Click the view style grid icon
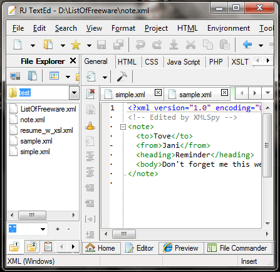280x272 pixels. coord(54,76)
